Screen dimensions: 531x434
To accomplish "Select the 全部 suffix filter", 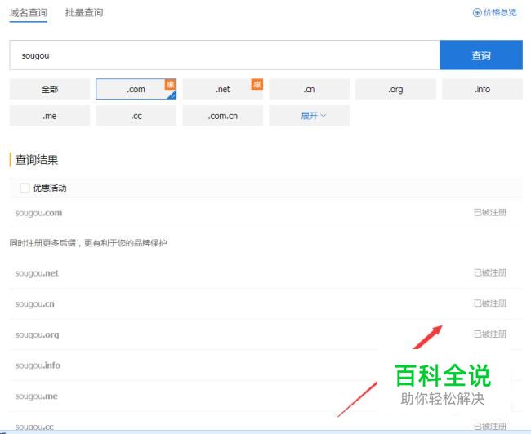I will pos(50,89).
